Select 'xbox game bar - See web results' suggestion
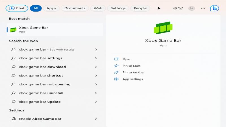This screenshot has height=127, width=226. [55, 49]
